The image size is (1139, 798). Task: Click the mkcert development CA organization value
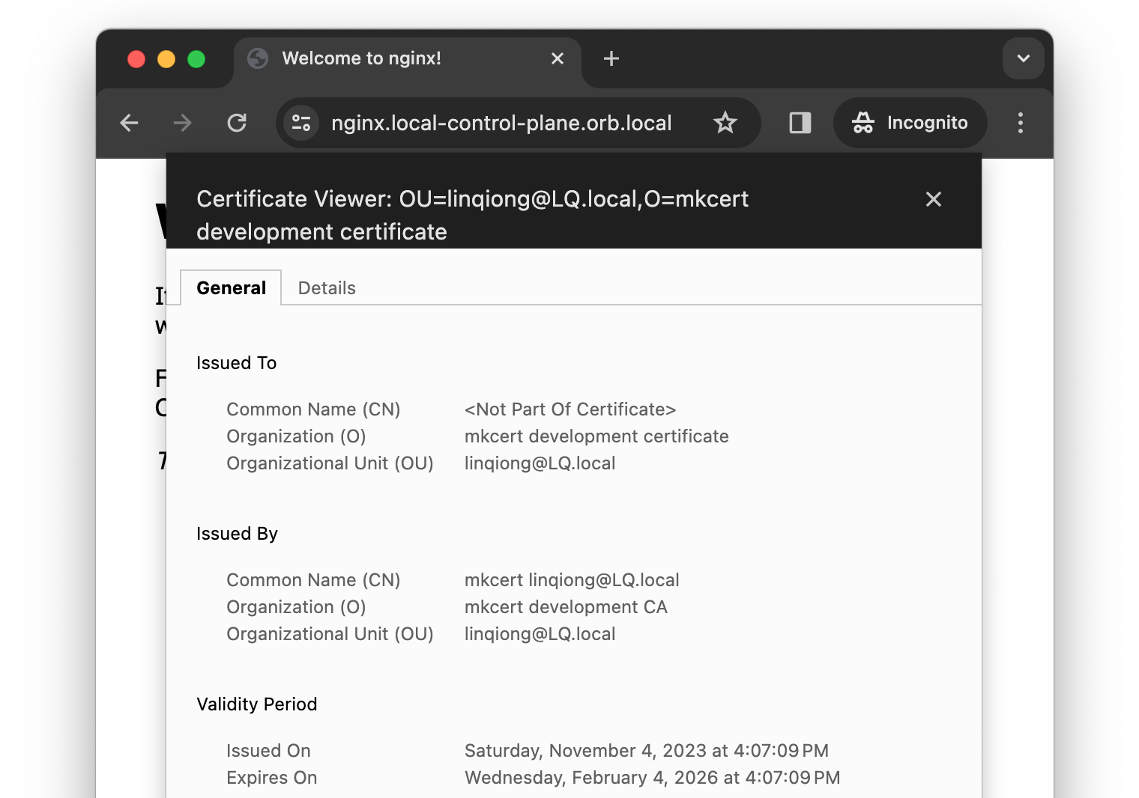566,607
